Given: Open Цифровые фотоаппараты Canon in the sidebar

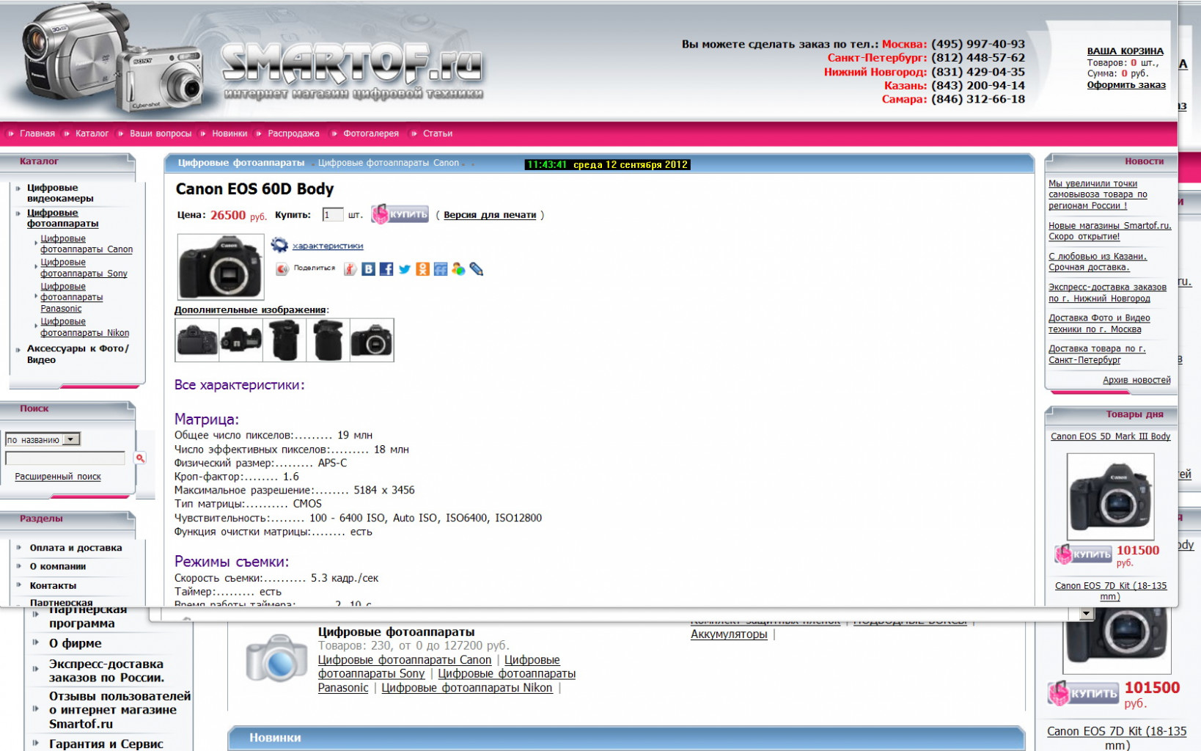Looking at the screenshot, I should click(x=87, y=243).
